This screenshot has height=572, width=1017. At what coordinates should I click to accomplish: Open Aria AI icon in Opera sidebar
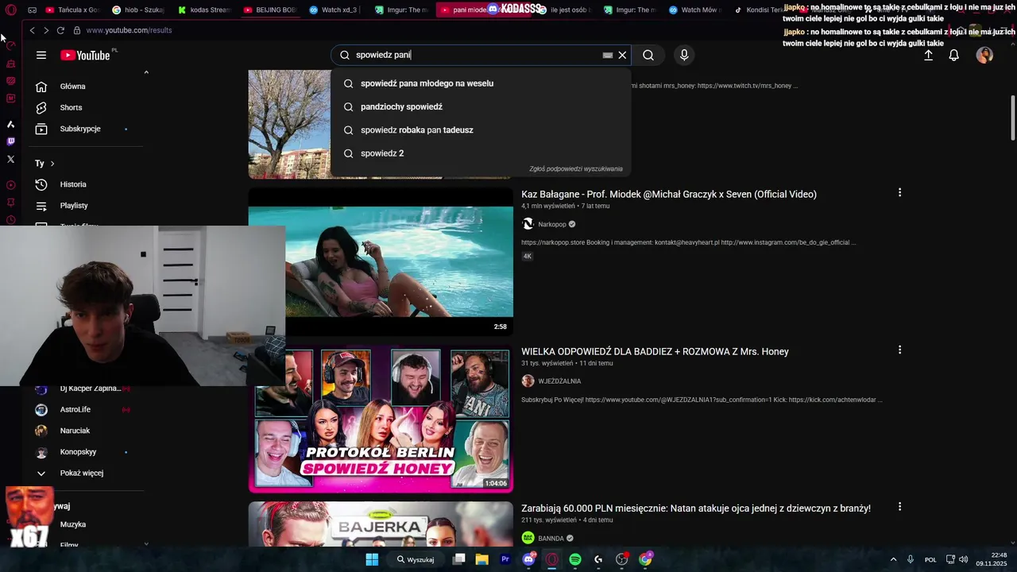click(x=10, y=124)
